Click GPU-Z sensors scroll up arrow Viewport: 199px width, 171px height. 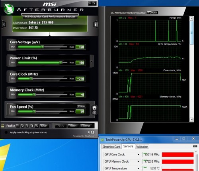(x=196, y=152)
